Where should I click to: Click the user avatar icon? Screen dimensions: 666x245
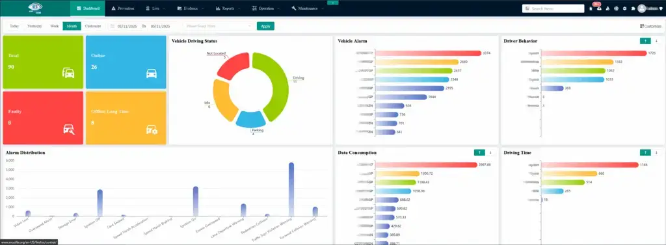click(641, 8)
